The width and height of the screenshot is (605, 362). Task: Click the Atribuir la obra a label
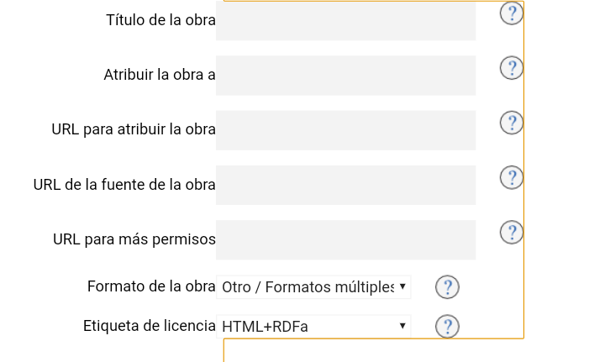(159, 75)
